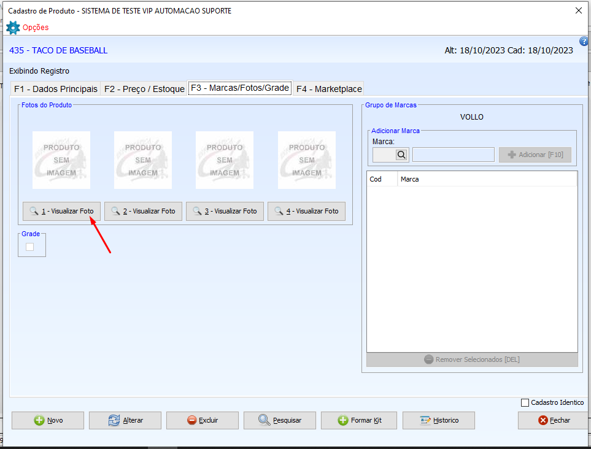The image size is (591, 449).
Task: Open the F4 - Marketplace tab
Action: (329, 89)
